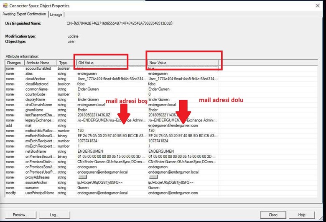Screen dimensions: 326x222
Task: Select the sourceAnchor attribute row
Action: (x=37, y=182)
